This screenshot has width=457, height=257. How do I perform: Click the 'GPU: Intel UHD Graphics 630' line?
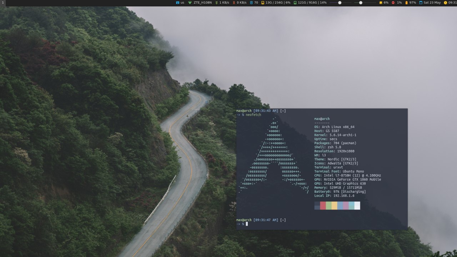(340, 183)
